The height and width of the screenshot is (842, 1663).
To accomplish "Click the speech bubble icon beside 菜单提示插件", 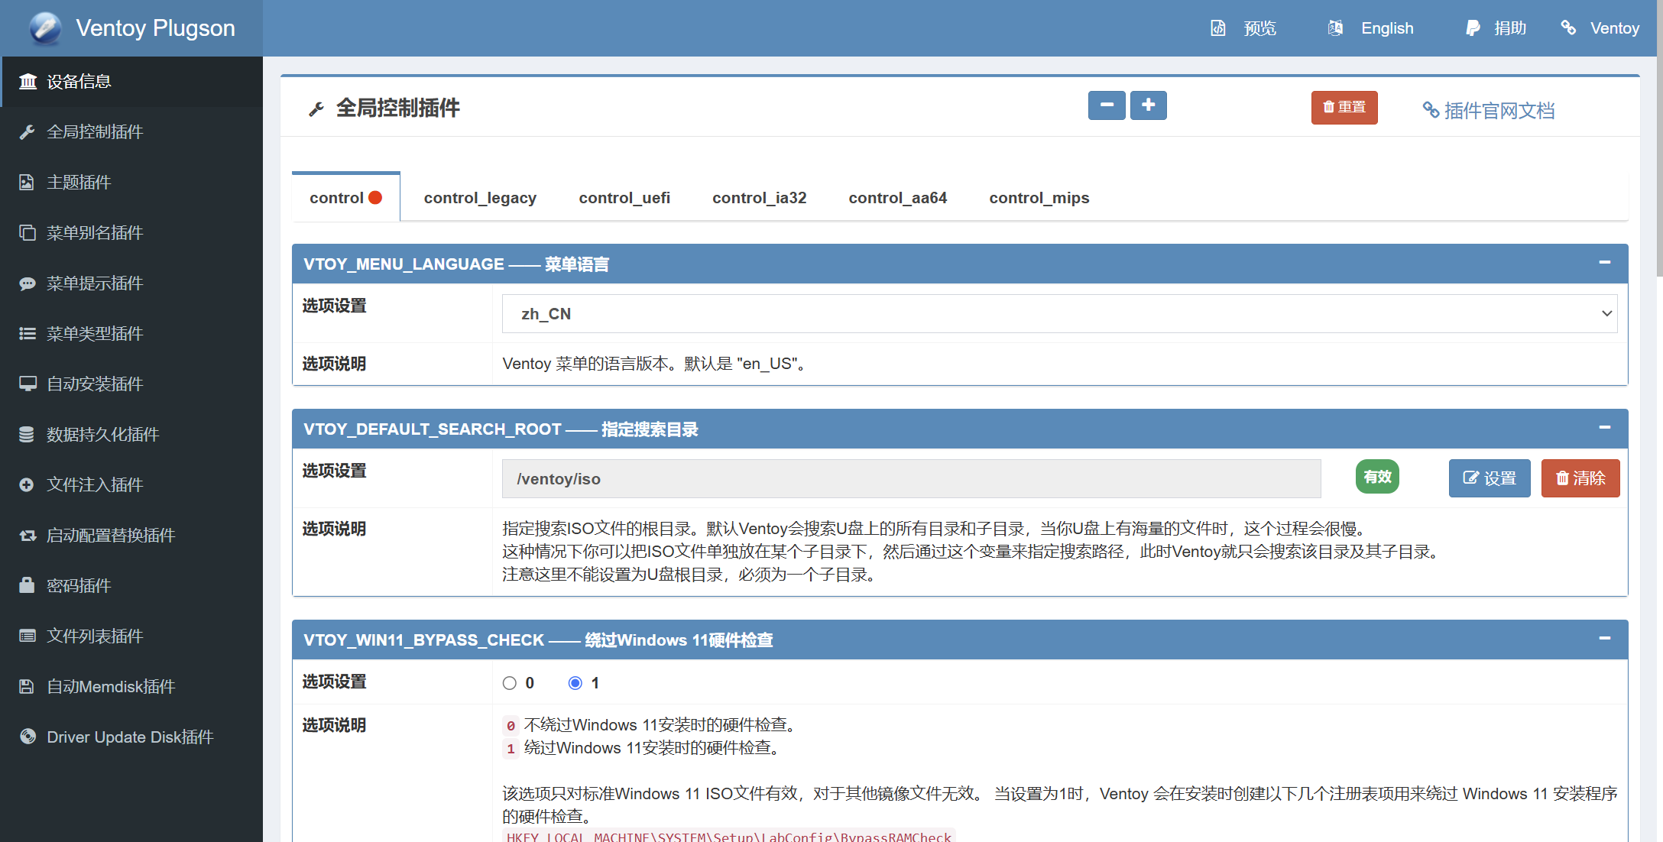I will (28, 283).
